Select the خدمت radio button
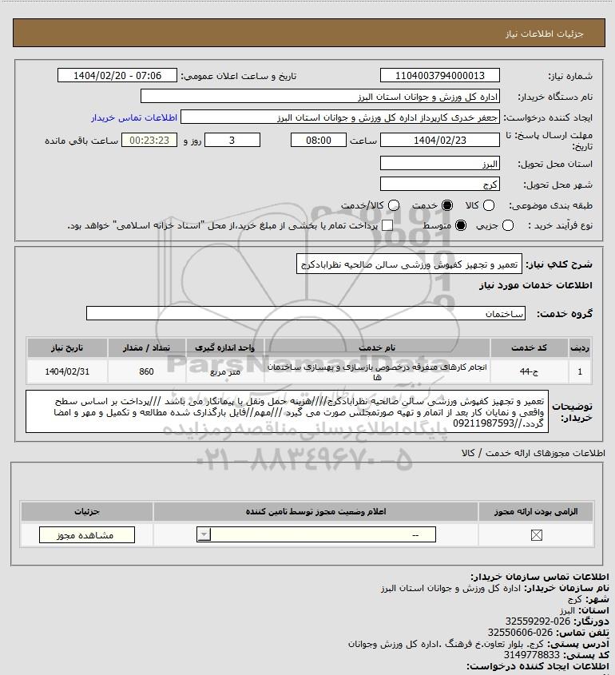Screen dimensions: 615x675 (x=447, y=206)
